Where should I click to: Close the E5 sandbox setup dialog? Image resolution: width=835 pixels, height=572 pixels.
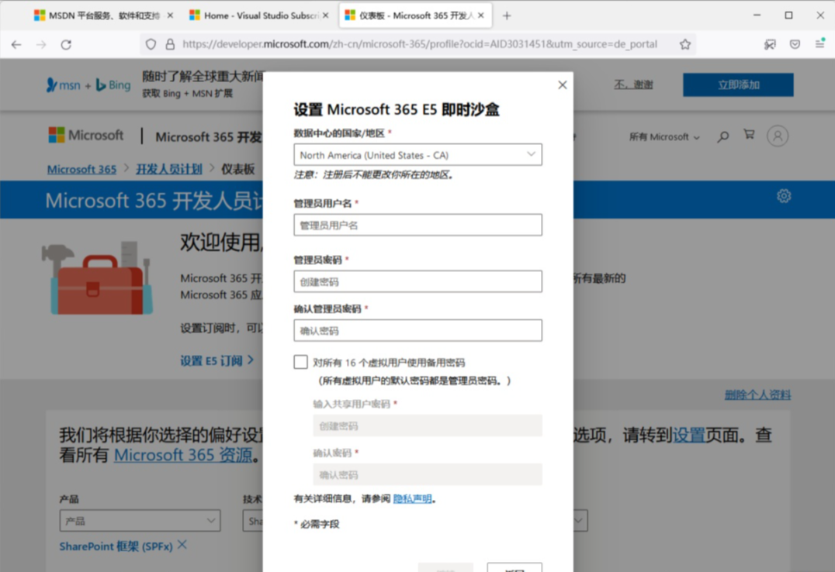(563, 84)
